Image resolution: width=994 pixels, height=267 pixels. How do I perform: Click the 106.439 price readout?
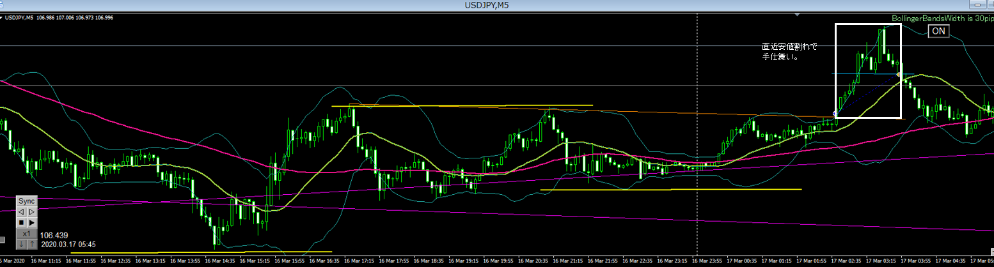coord(54,235)
